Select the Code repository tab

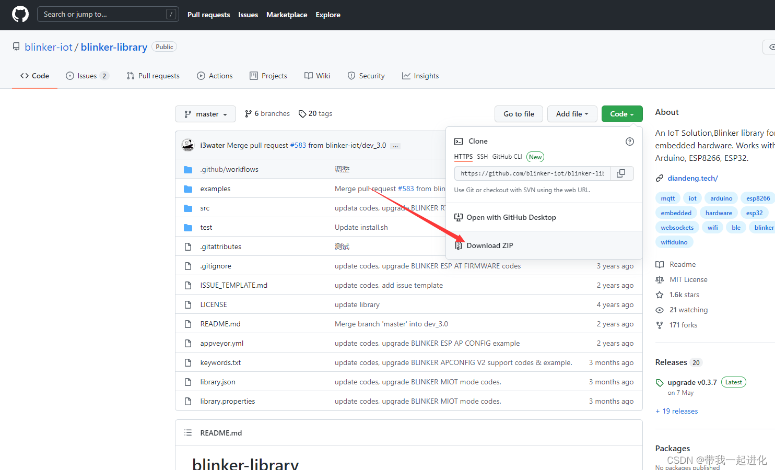coord(34,76)
